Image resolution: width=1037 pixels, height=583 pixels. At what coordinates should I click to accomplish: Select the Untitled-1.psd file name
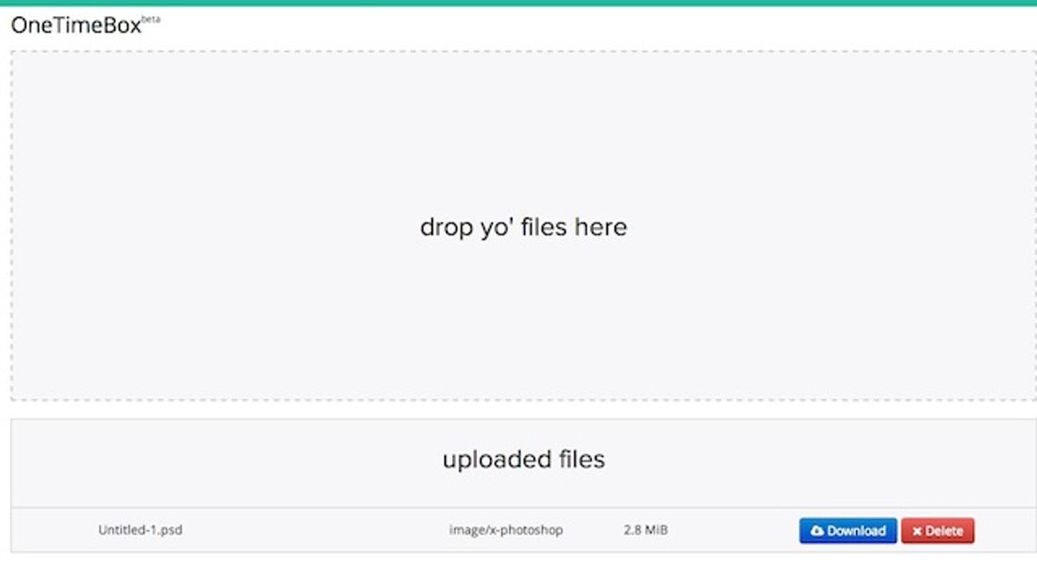point(140,530)
